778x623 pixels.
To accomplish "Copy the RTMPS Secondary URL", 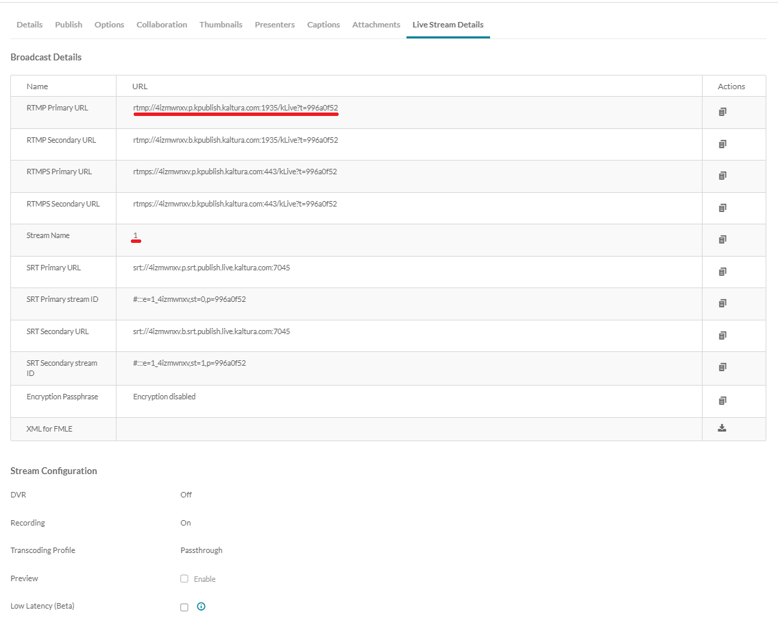I will pyautogui.click(x=722, y=207).
